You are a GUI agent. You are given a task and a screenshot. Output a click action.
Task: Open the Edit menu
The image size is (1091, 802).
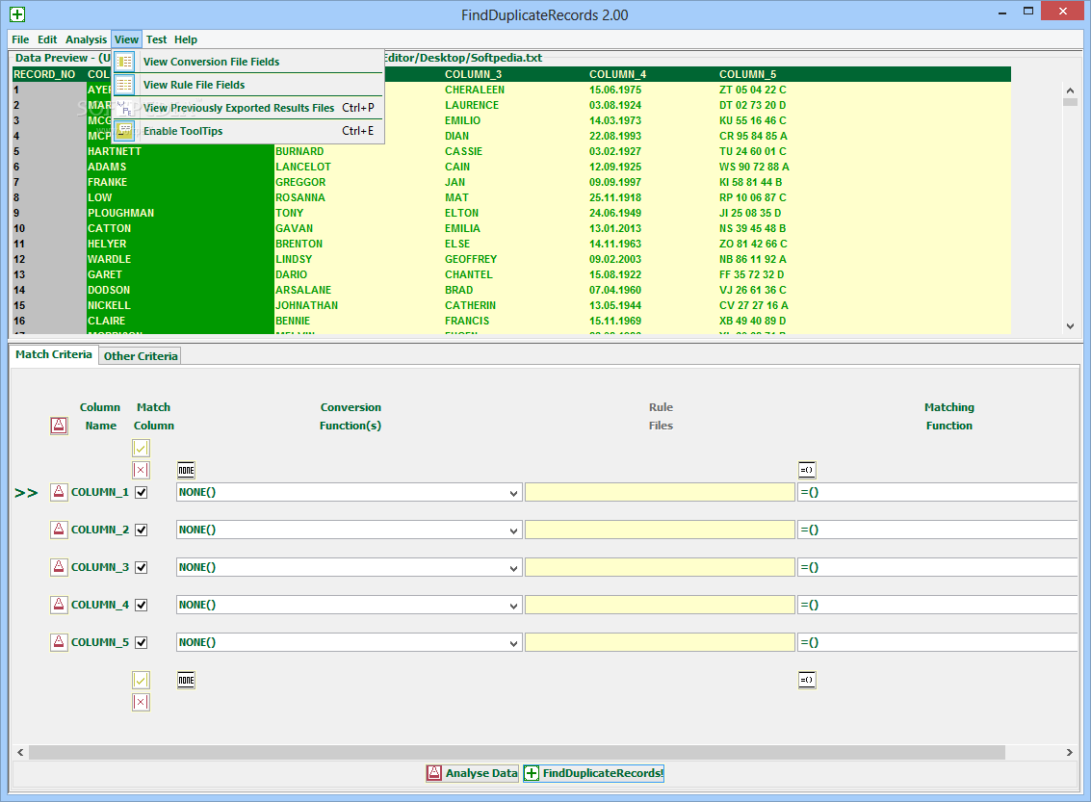click(x=47, y=39)
